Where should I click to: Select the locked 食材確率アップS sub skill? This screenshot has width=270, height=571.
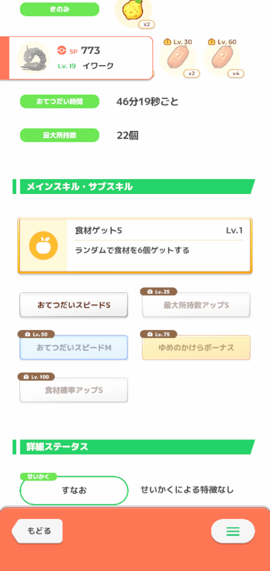(74, 391)
